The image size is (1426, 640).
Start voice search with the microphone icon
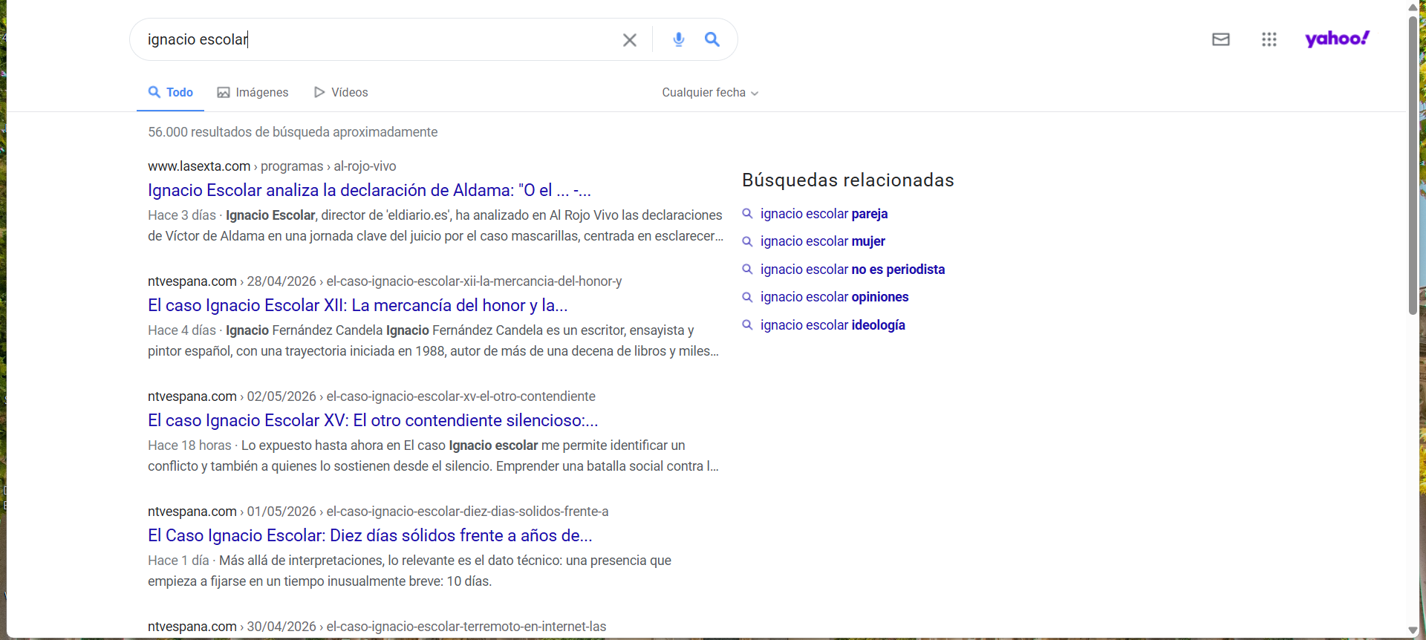(x=679, y=39)
